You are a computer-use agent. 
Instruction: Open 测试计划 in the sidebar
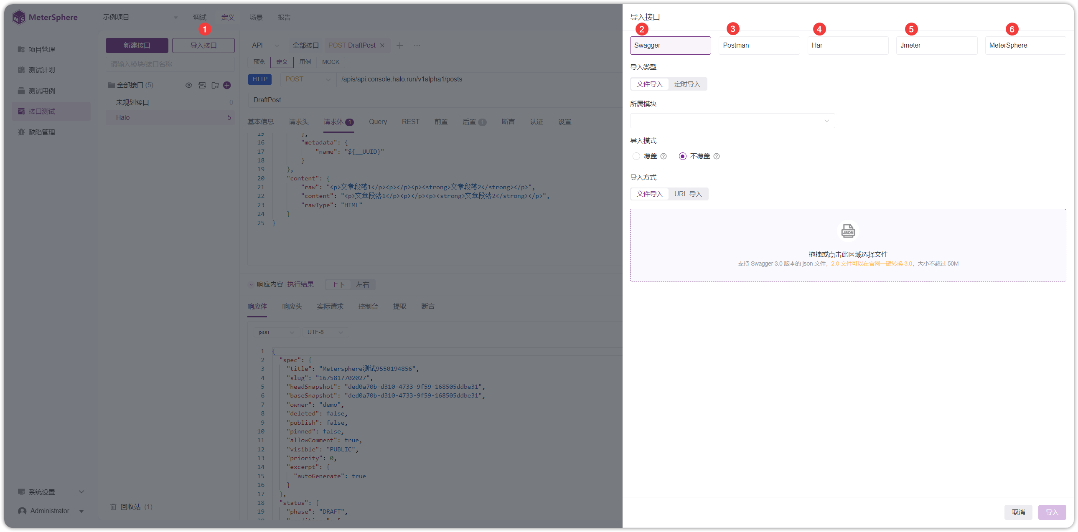(51, 70)
